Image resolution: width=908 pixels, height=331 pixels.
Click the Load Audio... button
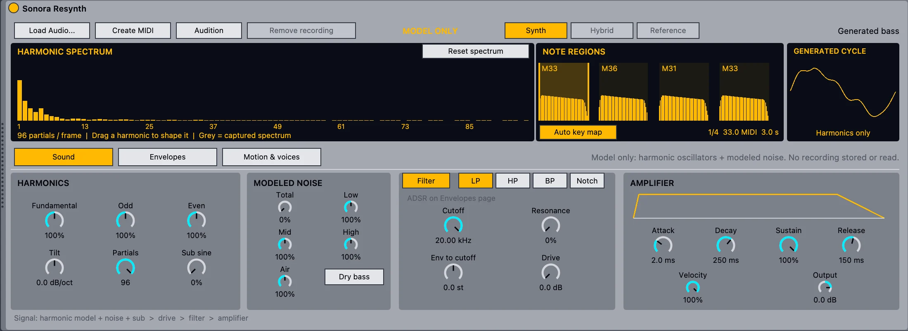(52, 31)
